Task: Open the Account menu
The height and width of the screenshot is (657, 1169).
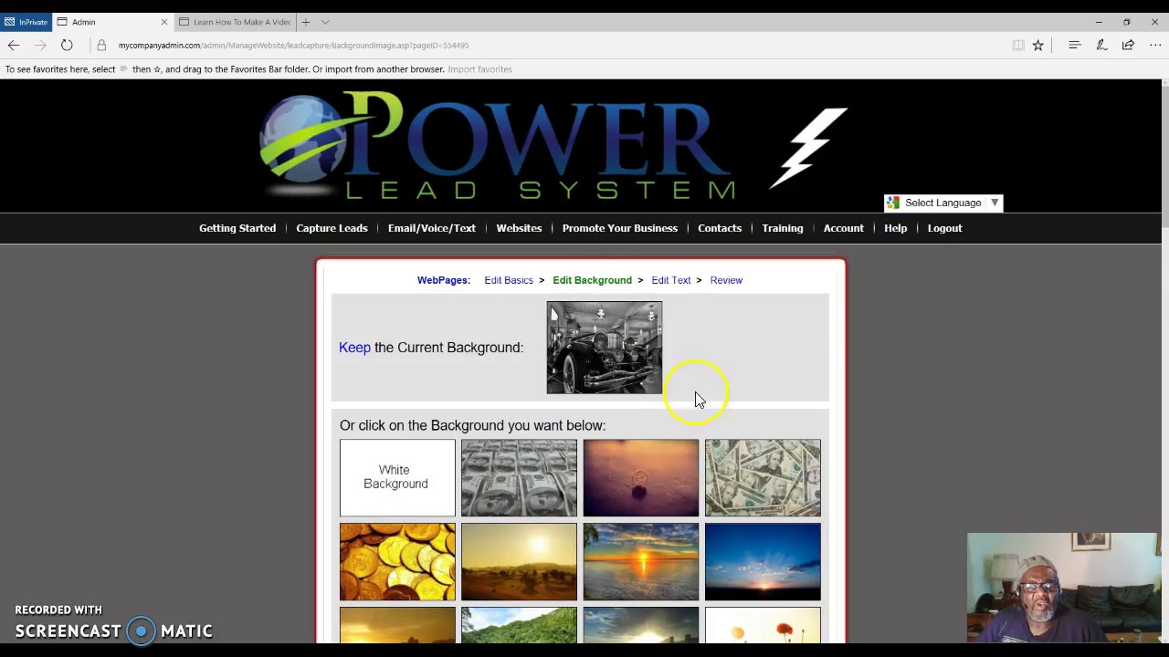Action: pyautogui.click(x=843, y=228)
